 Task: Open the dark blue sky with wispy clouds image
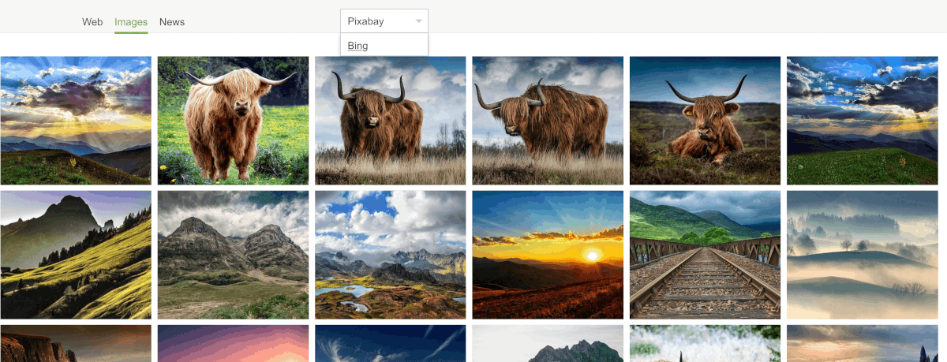tap(391, 343)
